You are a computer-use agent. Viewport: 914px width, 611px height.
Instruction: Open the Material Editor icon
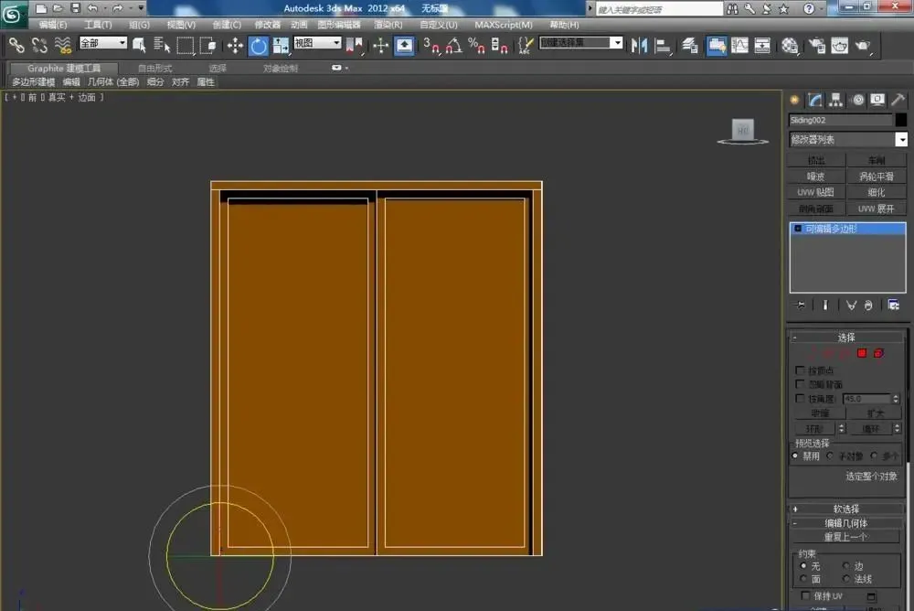tap(790, 46)
